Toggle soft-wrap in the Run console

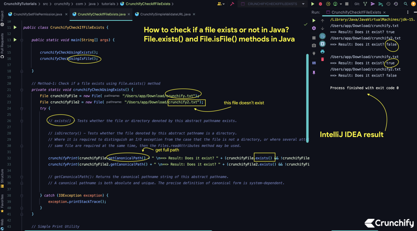coord(323,36)
